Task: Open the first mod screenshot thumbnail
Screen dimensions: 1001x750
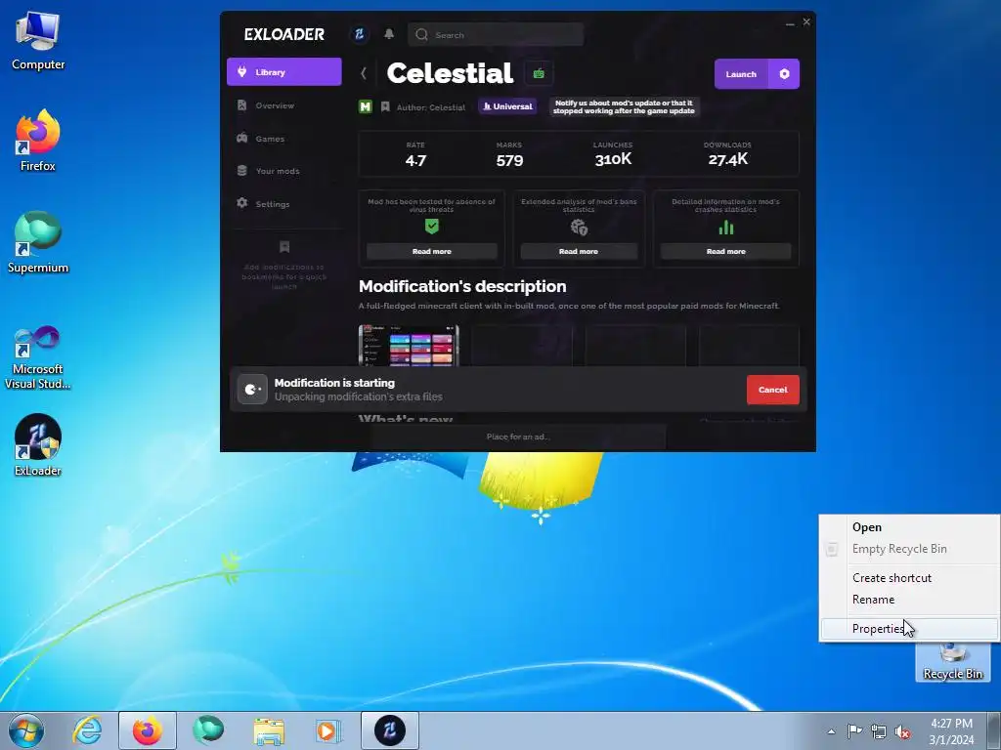Action: coord(409,345)
